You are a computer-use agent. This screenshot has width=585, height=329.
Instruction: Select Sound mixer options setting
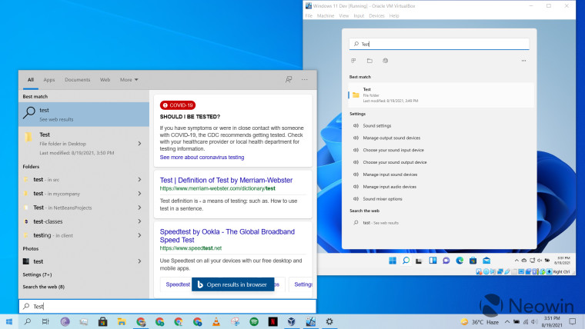(x=383, y=199)
